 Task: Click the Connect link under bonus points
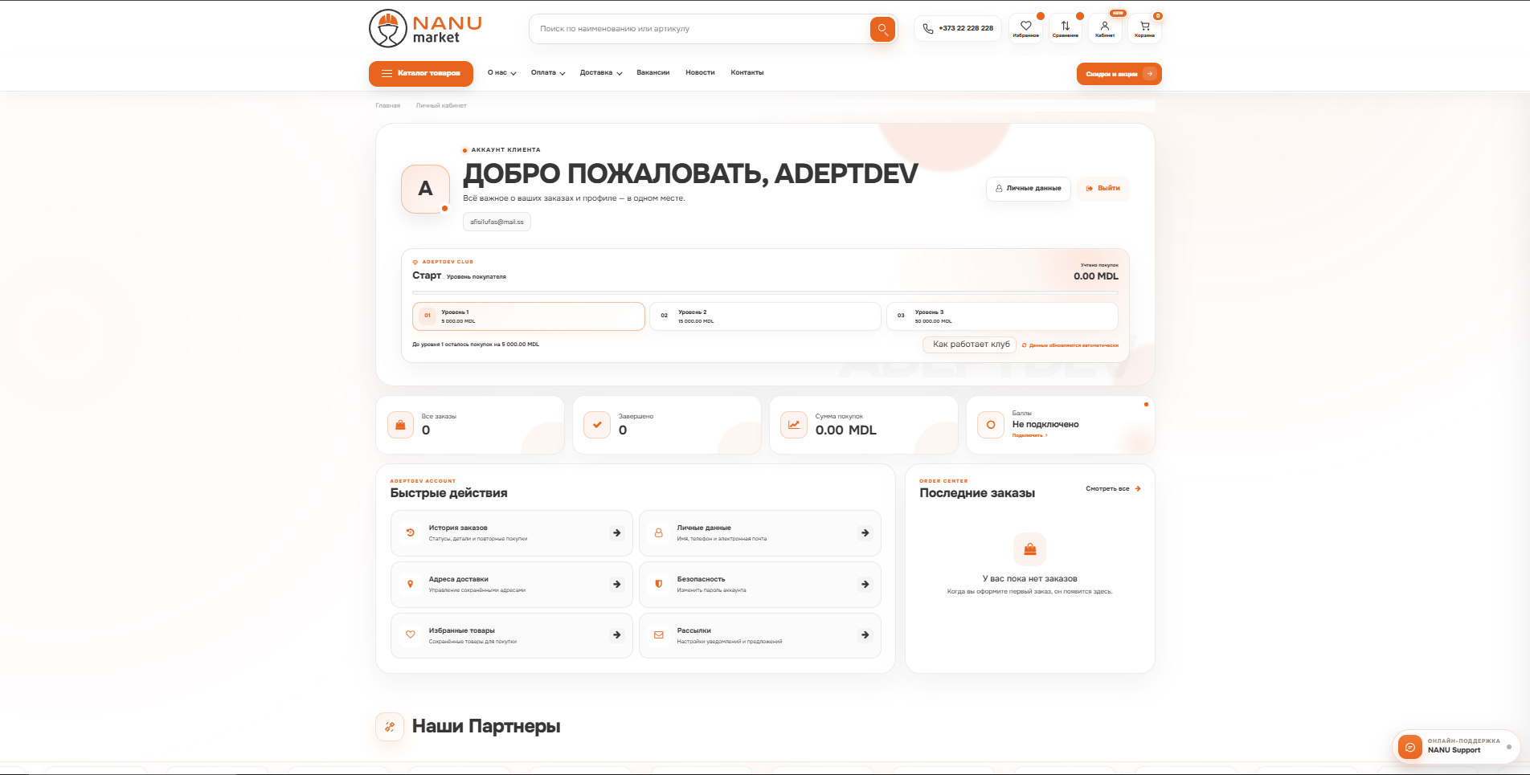click(x=1029, y=435)
